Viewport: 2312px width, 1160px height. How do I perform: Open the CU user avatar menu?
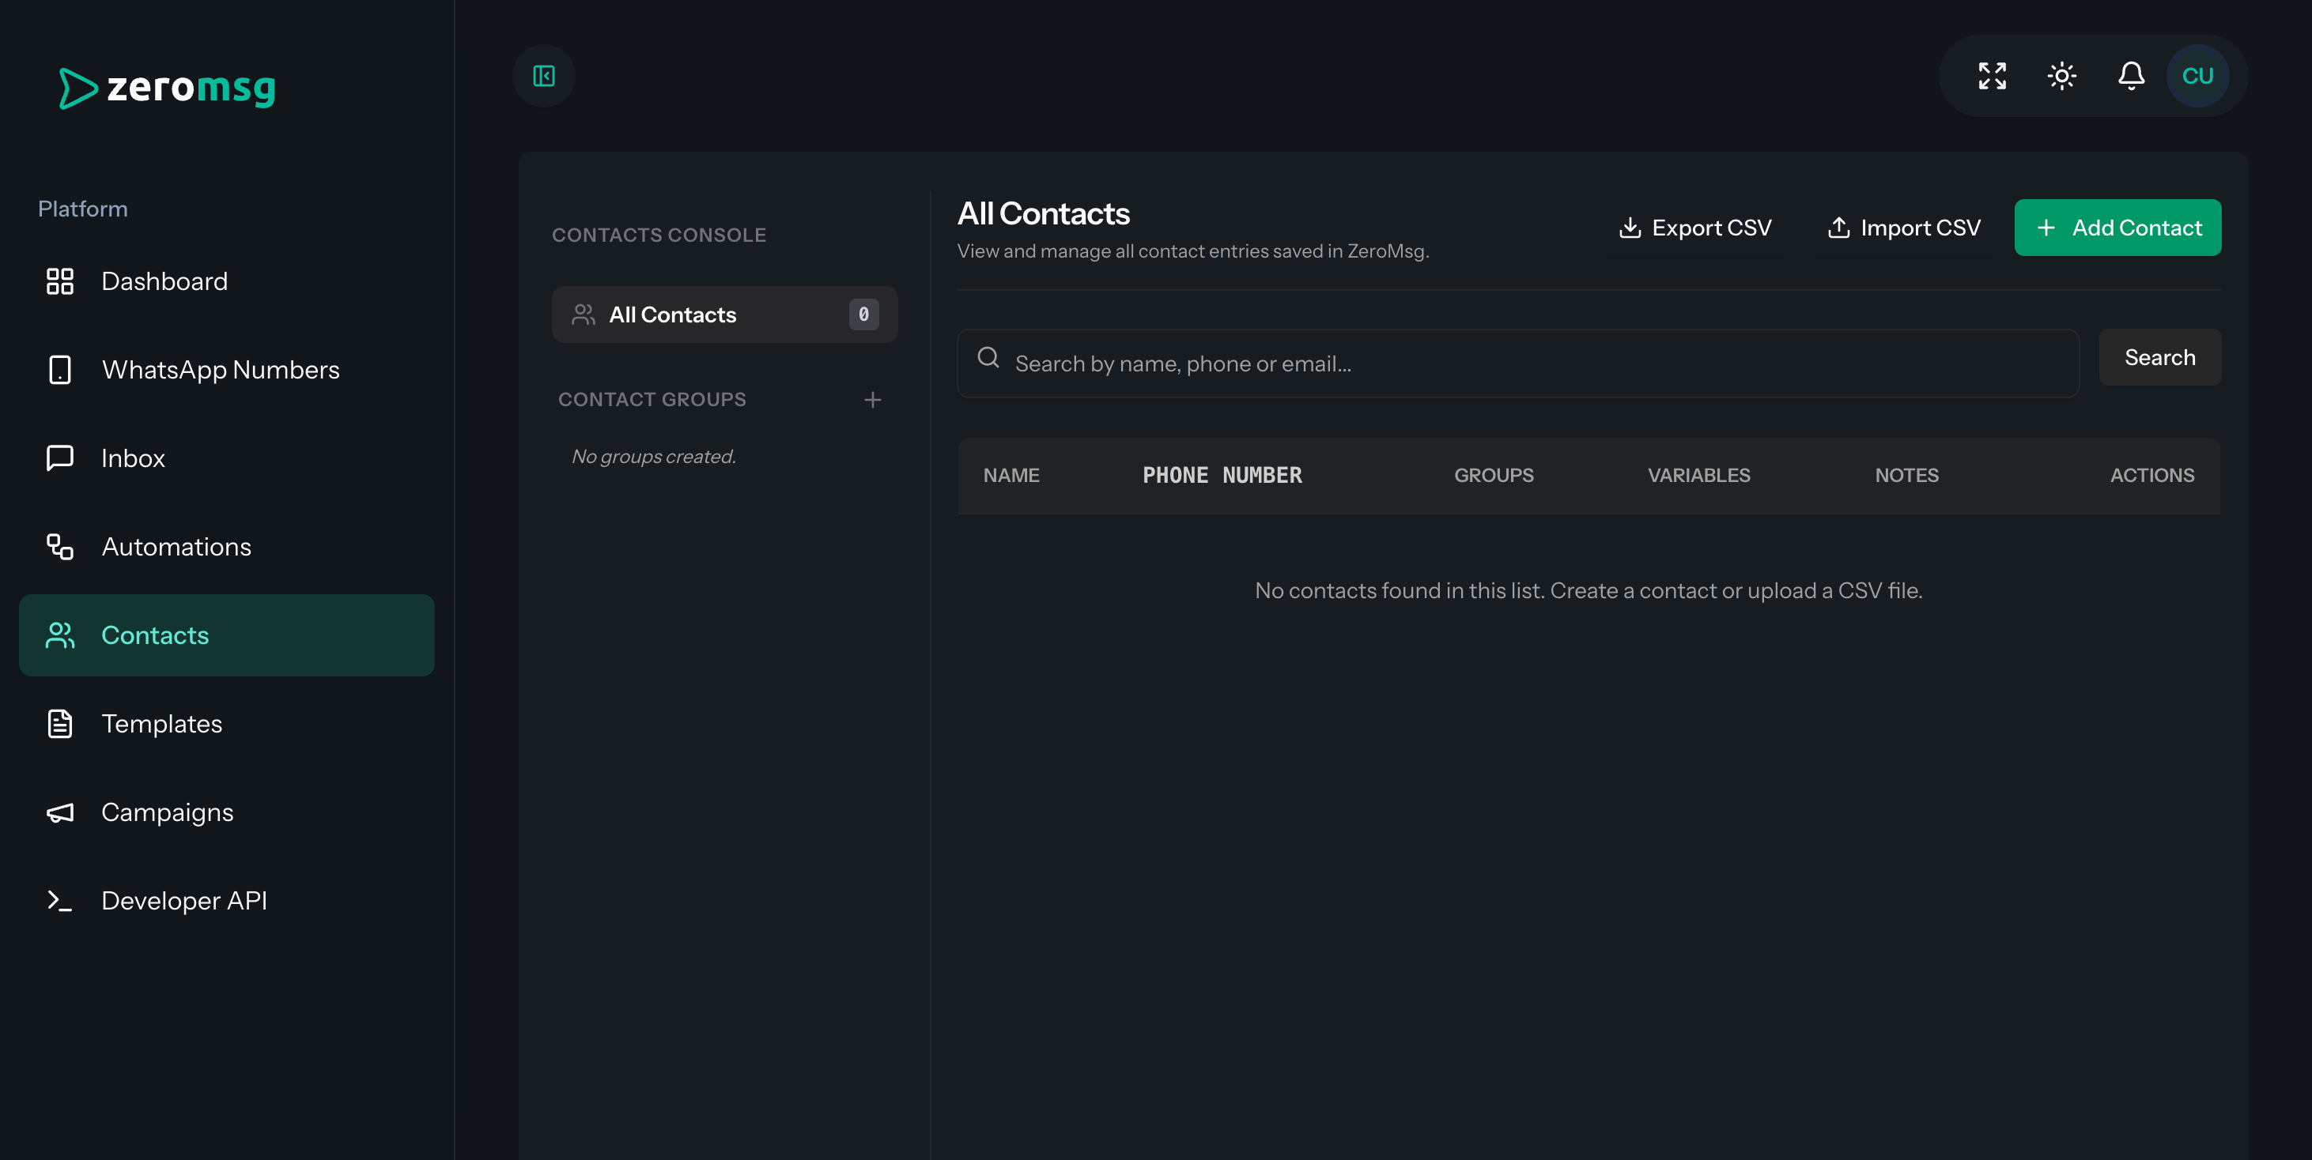coord(2198,77)
